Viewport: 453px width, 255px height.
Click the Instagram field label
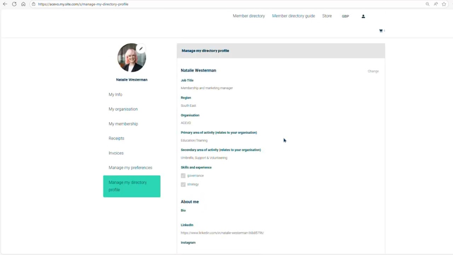188,243
